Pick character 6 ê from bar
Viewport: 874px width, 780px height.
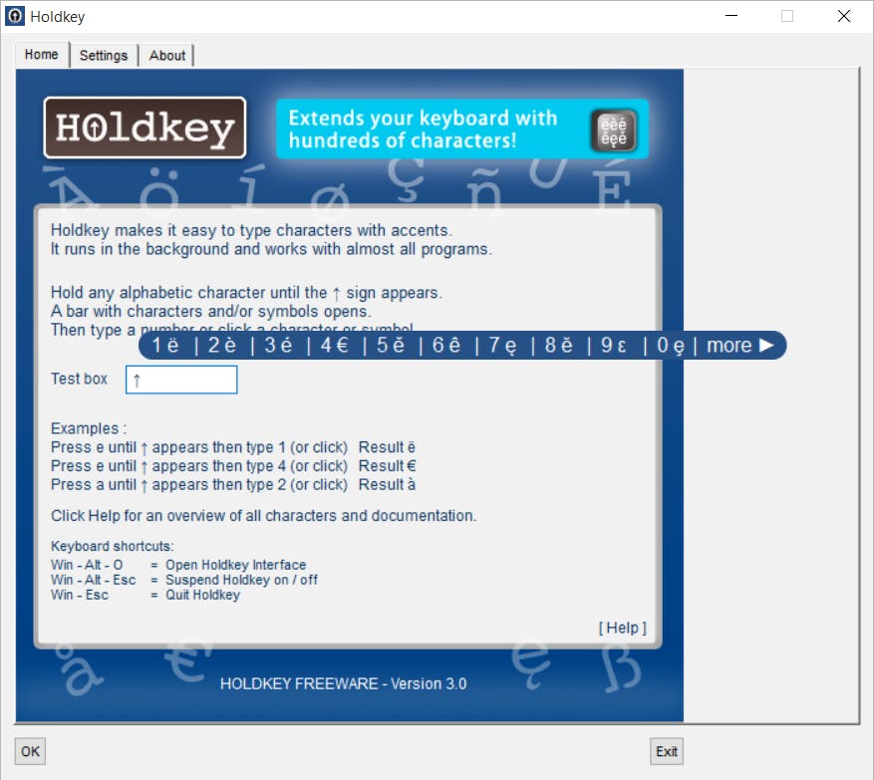[446, 346]
